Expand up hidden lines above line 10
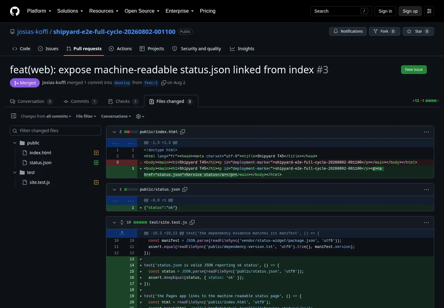Screen dimensions: 444x308 [122, 233]
